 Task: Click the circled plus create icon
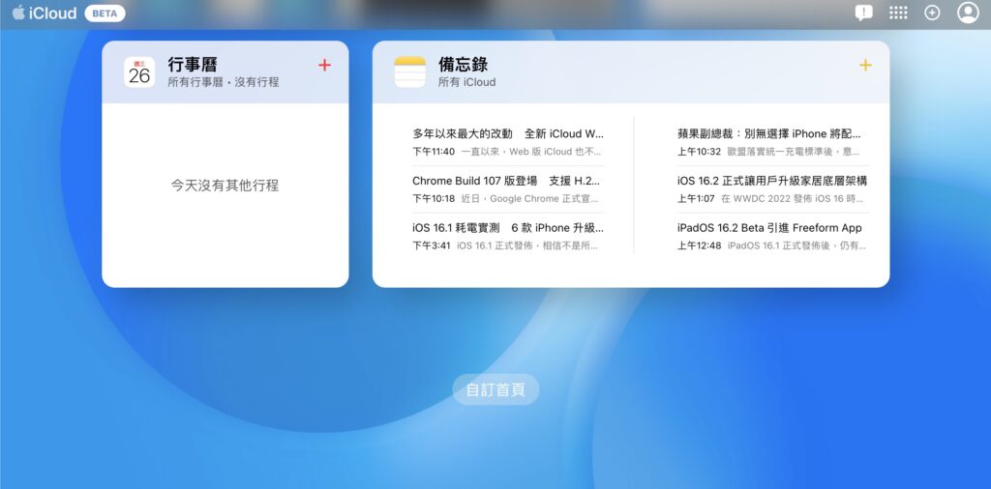[932, 13]
